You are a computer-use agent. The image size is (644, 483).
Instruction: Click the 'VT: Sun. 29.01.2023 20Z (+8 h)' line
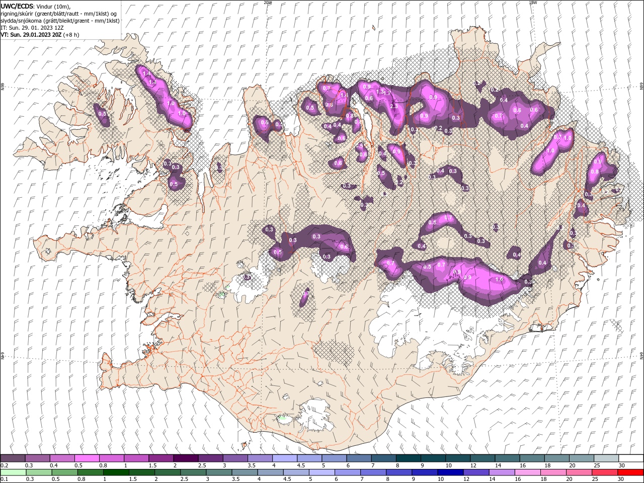[40, 35]
